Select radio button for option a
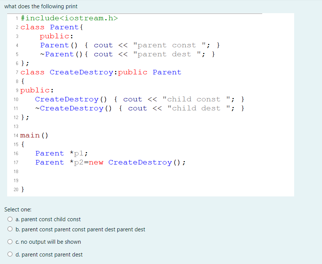322x264 pixels. [10, 219]
